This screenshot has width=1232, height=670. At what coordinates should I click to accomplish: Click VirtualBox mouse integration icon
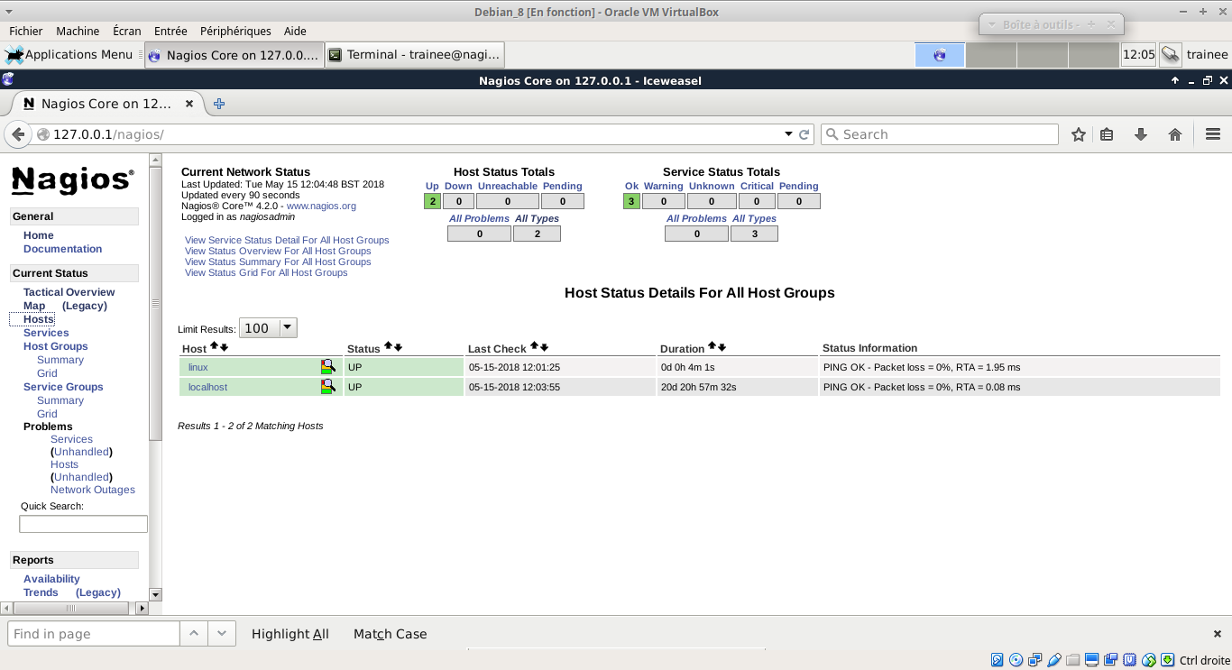[x=1148, y=660]
